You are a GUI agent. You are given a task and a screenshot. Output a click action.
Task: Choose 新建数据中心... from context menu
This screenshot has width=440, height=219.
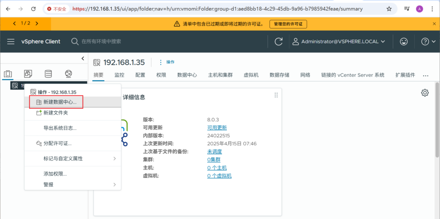tap(73, 102)
